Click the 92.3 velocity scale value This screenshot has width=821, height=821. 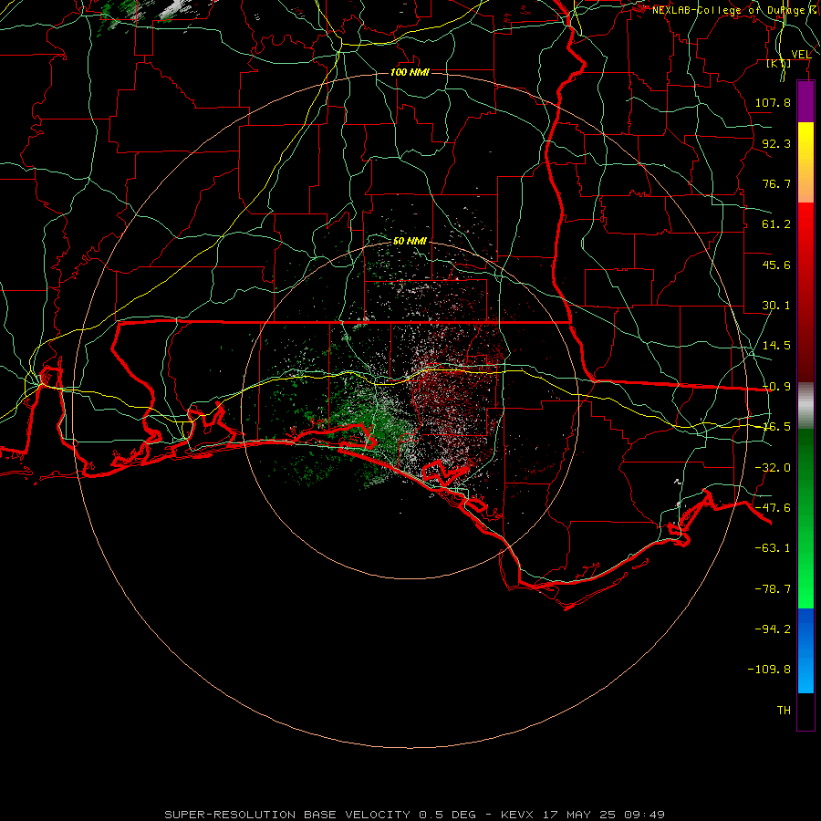tap(776, 143)
